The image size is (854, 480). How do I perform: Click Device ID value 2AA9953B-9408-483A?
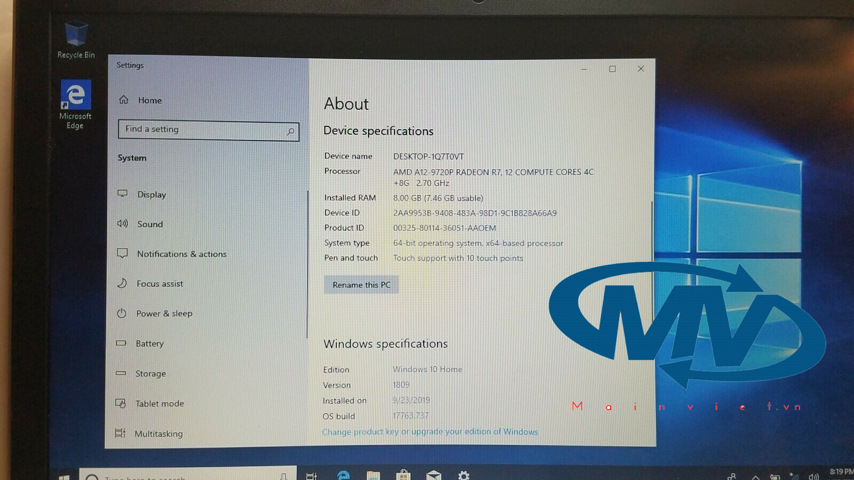475,213
